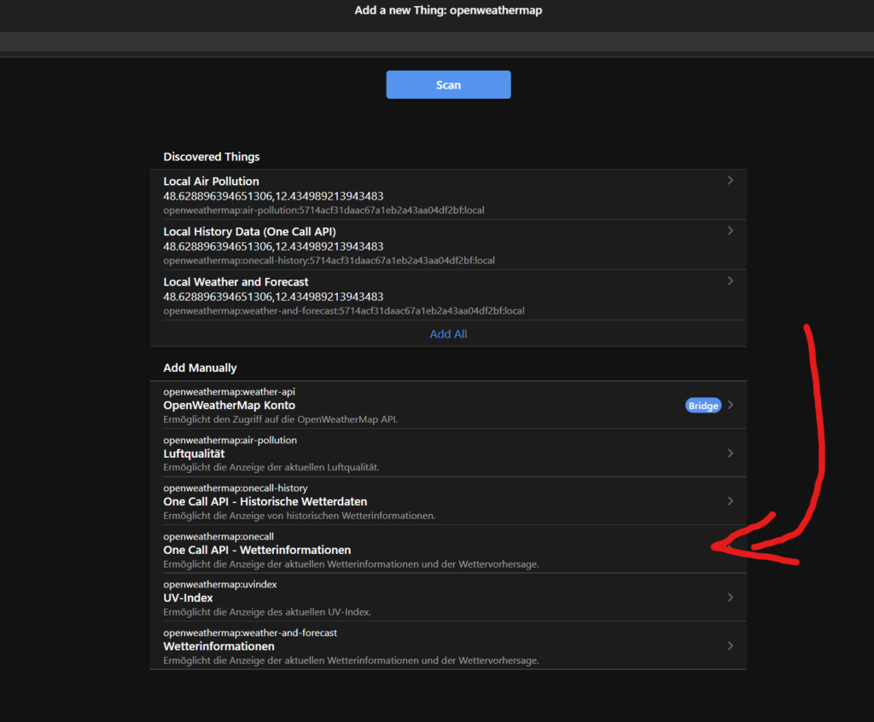This screenshot has height=722, width=874.
Task: Click the weather-and-forecast local thing UID text
Action: [x=344, y=310]
